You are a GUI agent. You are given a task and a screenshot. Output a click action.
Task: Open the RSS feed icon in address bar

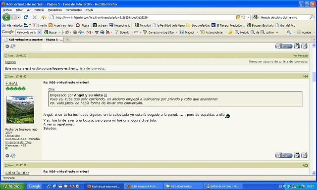click(238, 18)
